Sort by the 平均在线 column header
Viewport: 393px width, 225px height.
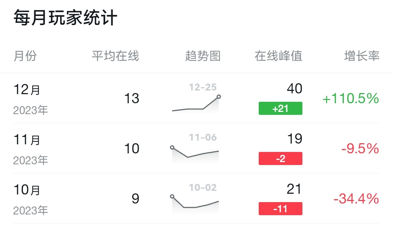pyautogui.click(x=115, y=56)
